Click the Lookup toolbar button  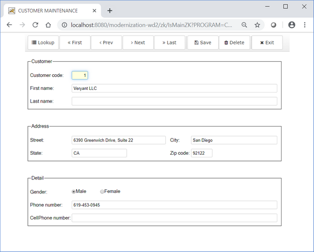[43, 43]
